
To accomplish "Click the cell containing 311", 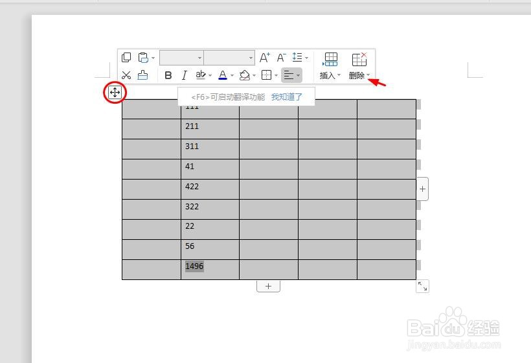I will [x=210, y=149].
